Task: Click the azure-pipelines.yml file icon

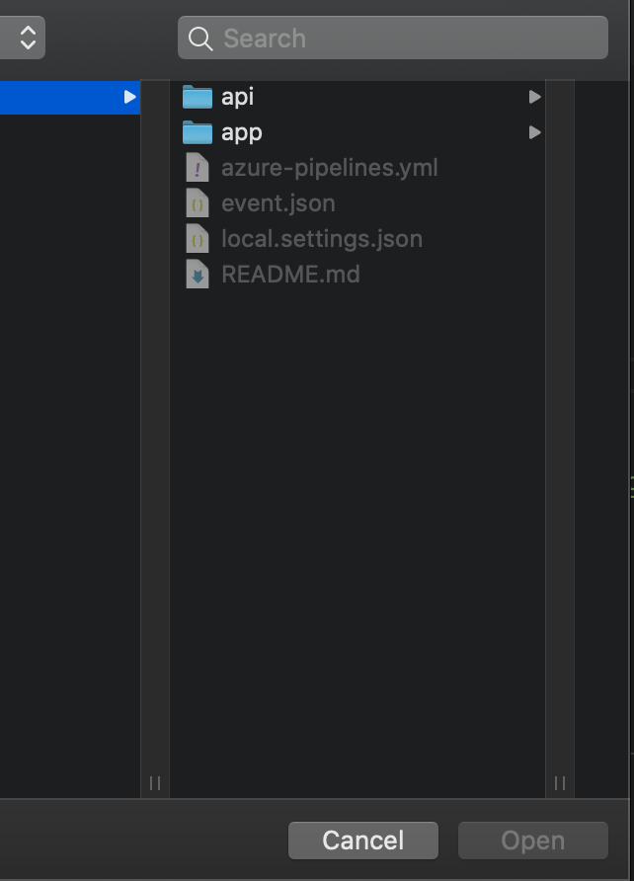Action: (x=197, y=167)
